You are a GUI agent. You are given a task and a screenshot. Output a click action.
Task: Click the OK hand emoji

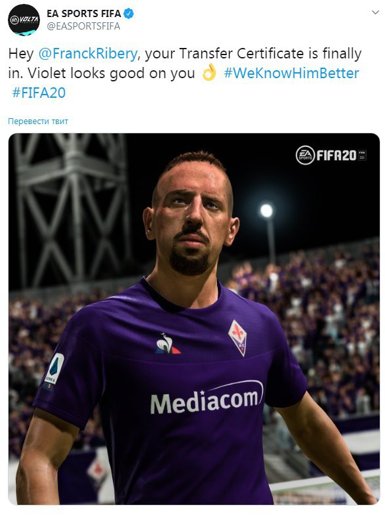(x=209, y=72)
